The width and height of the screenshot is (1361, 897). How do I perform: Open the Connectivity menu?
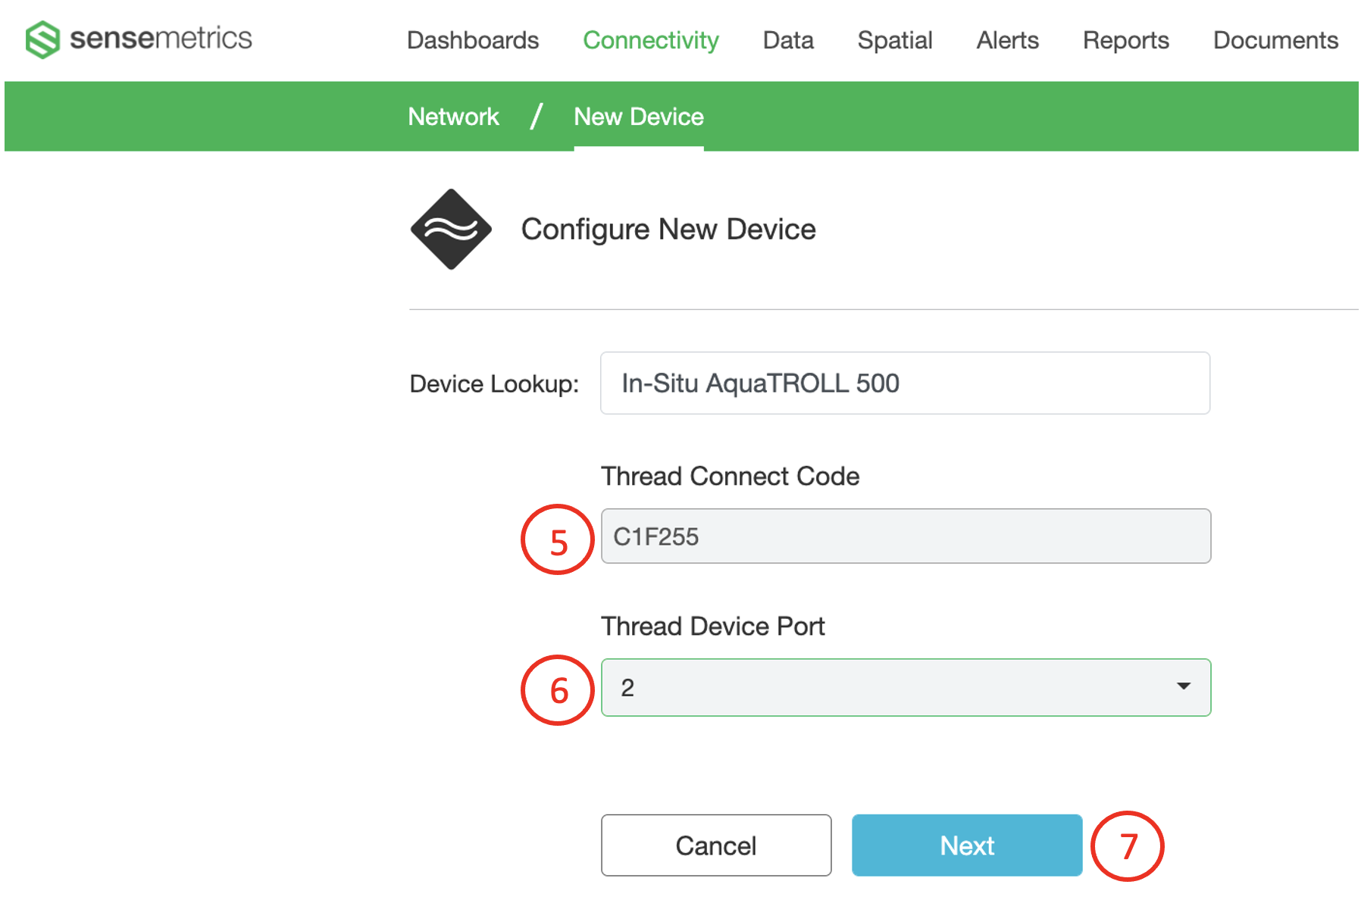click(651, 40)
